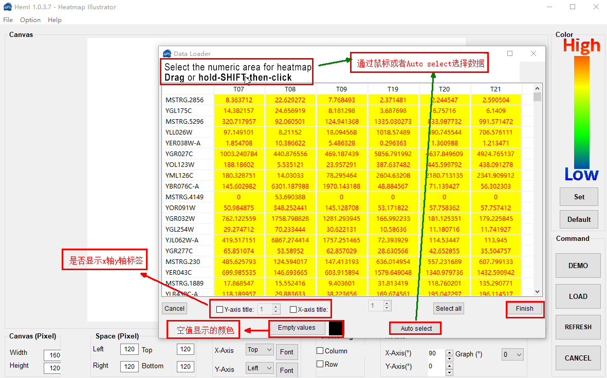Click the Left space input field

(129, 349)
